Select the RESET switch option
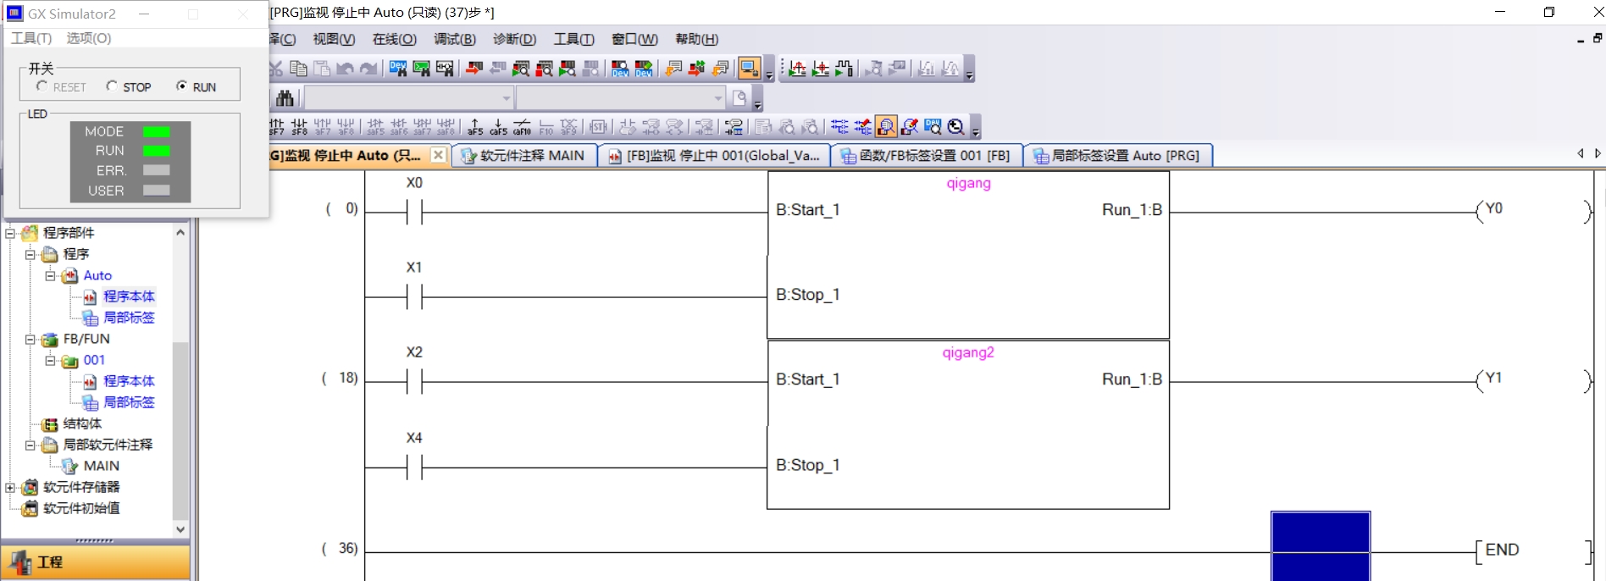 [42, 86]
